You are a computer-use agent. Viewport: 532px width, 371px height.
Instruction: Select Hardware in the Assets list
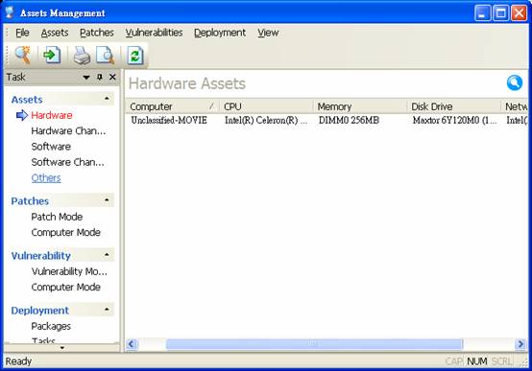pos(52,115)
